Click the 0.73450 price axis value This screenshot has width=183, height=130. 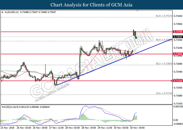[178, 40]
